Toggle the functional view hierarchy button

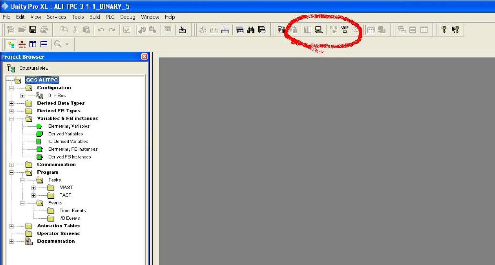[x=22, y=44]
